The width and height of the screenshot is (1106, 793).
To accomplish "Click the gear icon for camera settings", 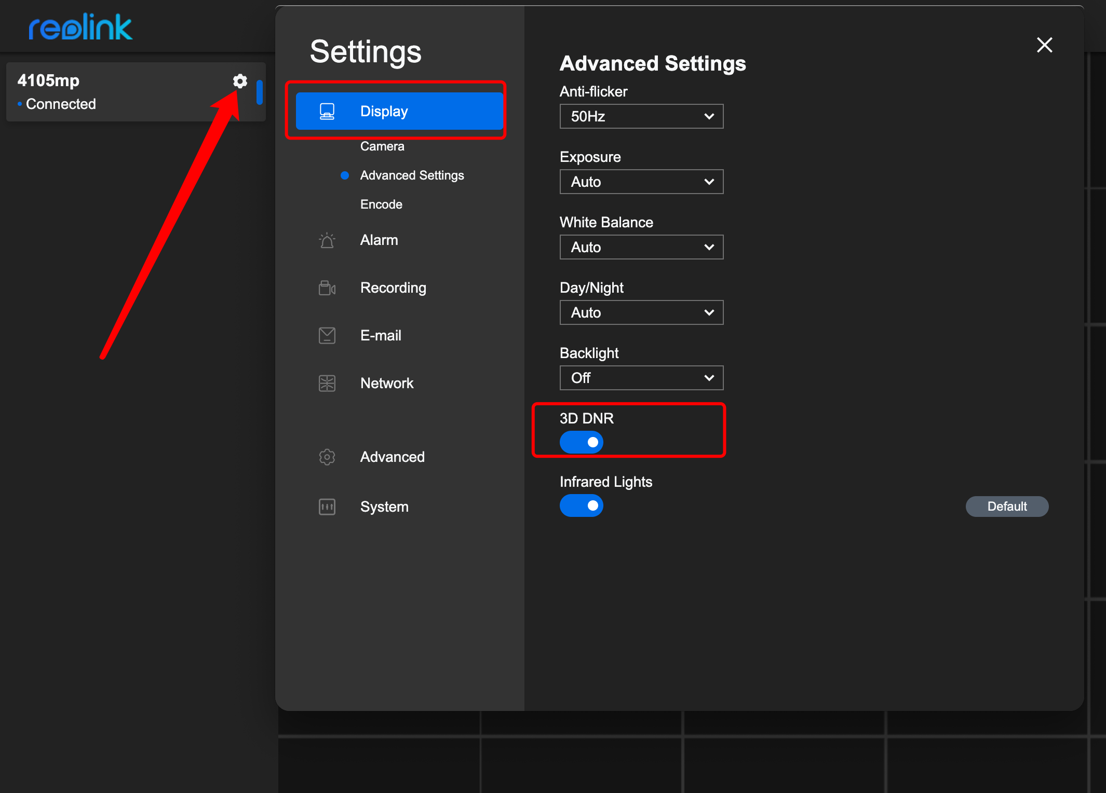I will tap(239, 80).
